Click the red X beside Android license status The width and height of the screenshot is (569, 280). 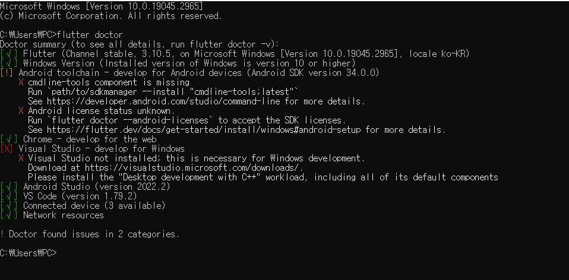(x=21, y=111)
